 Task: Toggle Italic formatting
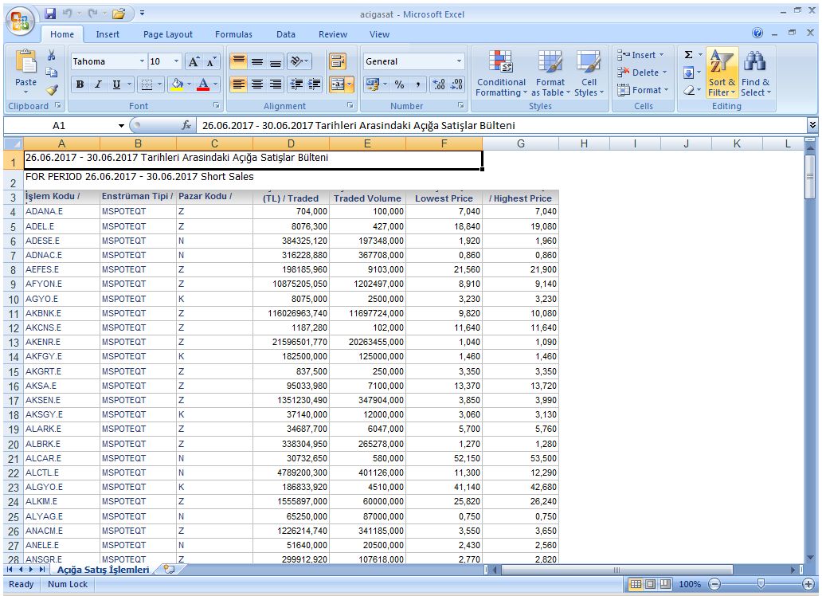tap(98, 84)
